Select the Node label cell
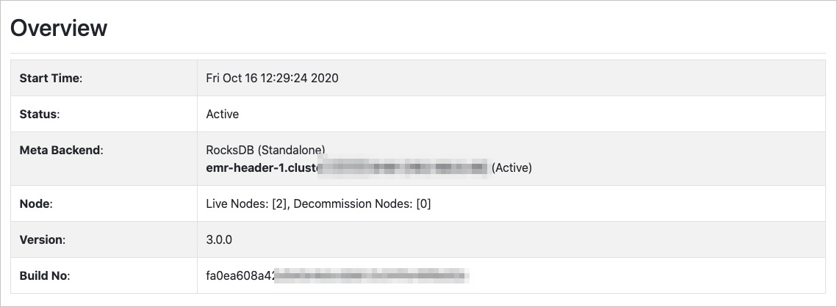837x307 pixels. tap(104, 203)
